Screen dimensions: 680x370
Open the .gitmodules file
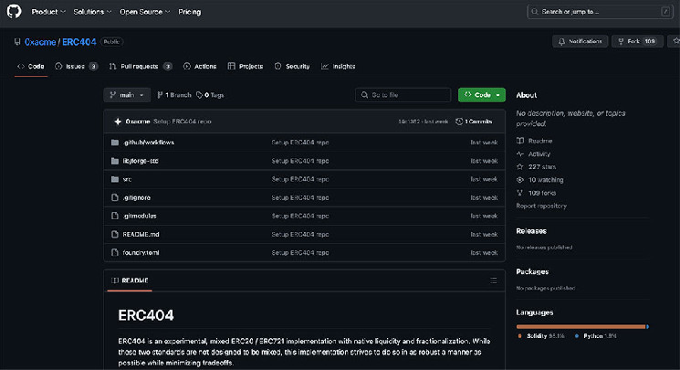click(x=140, y=216)
